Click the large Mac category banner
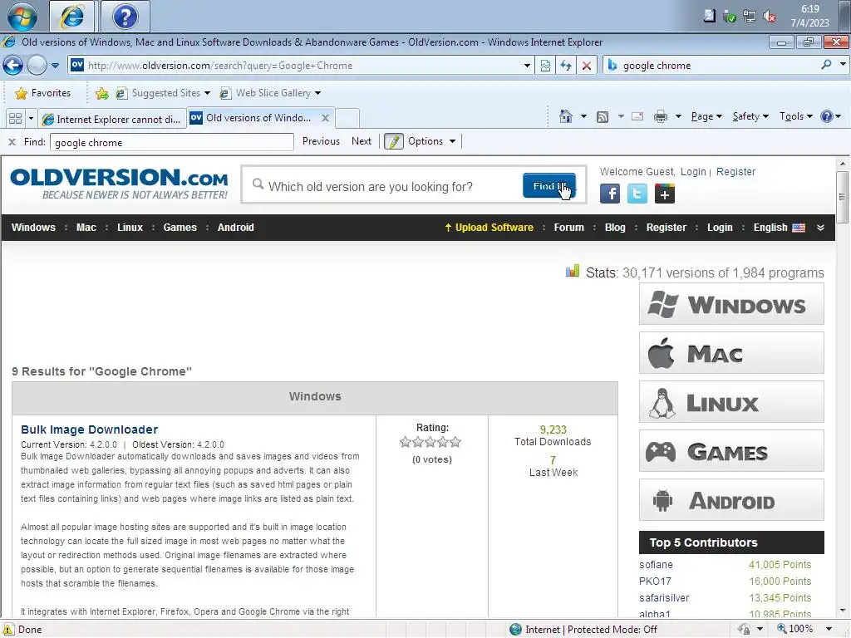Viewport: 851px width, 638px height. tap(731, 353)
